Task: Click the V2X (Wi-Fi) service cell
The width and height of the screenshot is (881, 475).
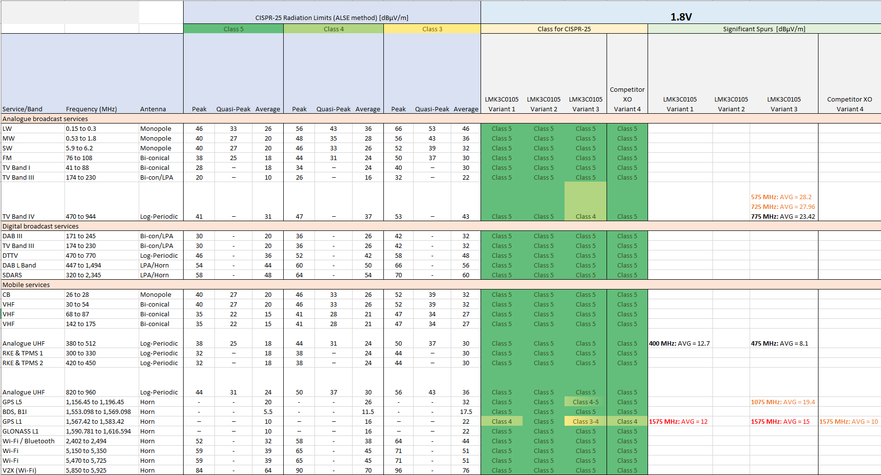Action: (x=20, y=470)
